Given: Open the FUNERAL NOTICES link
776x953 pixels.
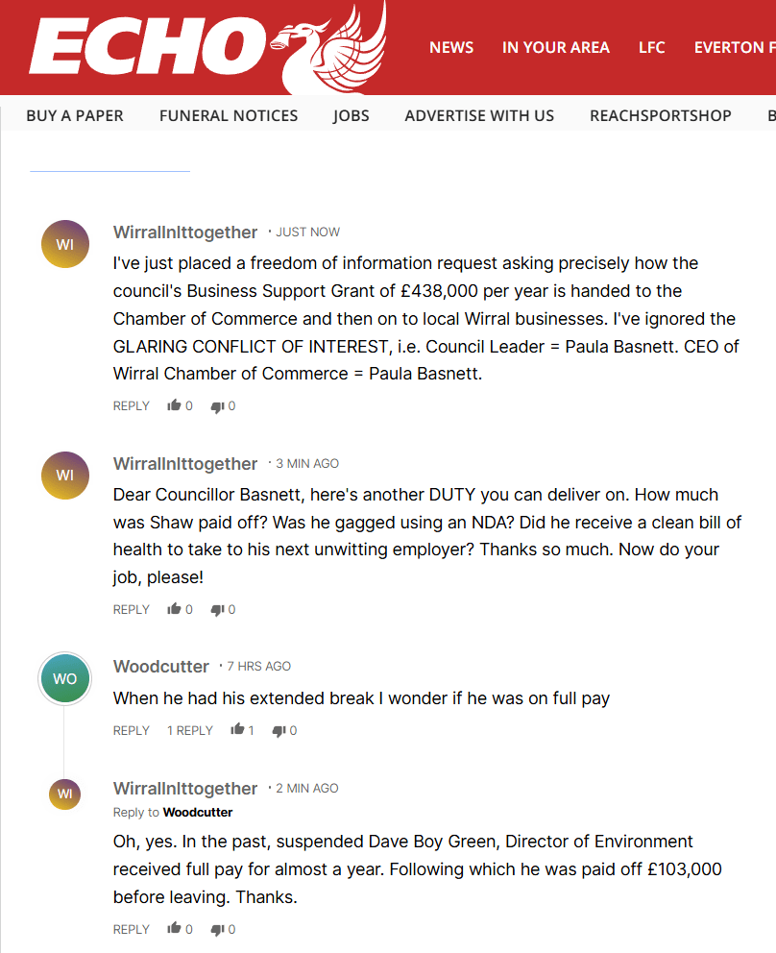Looking at the screenshot, I should (x=229, y=115).
